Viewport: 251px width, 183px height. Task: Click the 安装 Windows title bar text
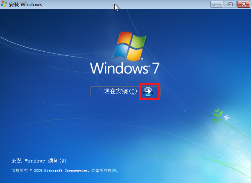[x=25, y=5]
